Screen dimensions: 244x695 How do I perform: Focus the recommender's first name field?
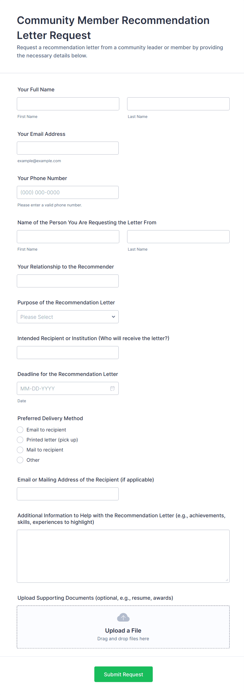point(68,237)
